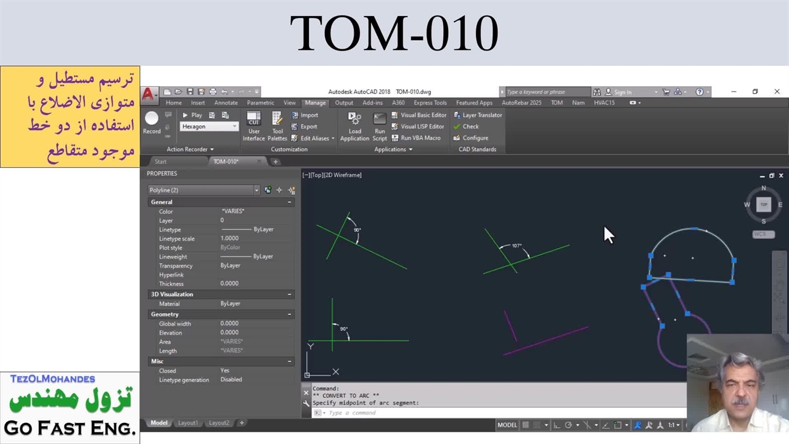The height and width of the screenshot is (444, 789).
Task: Click Quick Select icon in Properties
Action: click(292, 191)
